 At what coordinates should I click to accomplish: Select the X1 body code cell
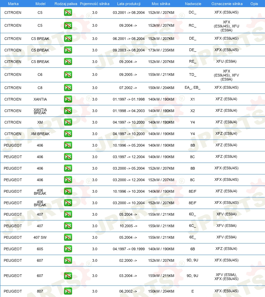(x=192, y=99)
